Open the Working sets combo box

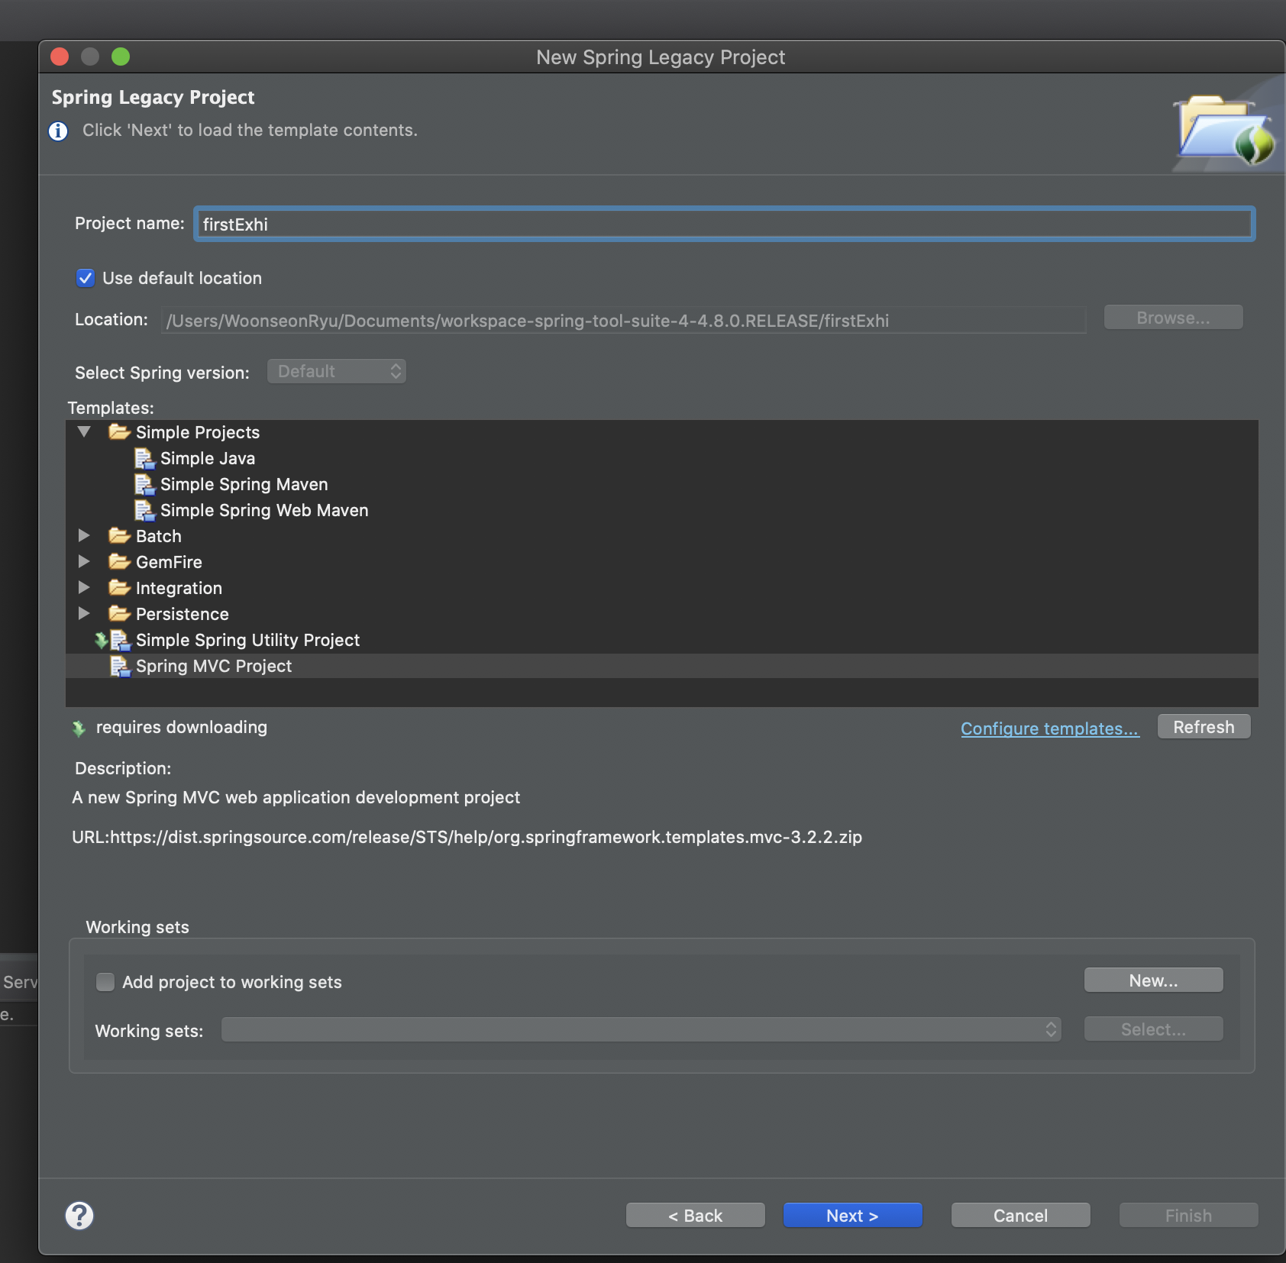tap(641, 1029)
